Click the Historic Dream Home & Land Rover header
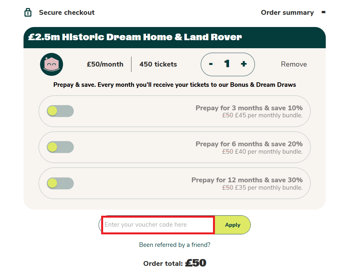The image size is (348, 271). [135, 37]
